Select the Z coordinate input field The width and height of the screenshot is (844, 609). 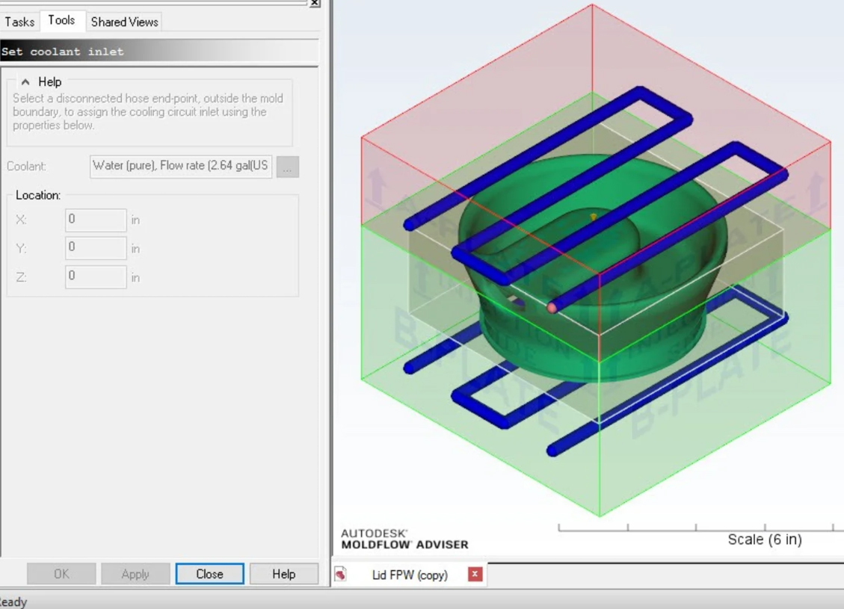96,276
